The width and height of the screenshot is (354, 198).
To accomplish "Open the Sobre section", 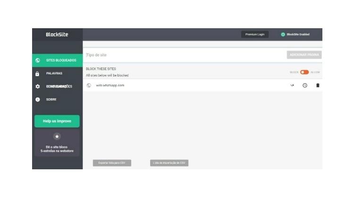I will click(x=57, y=99).
